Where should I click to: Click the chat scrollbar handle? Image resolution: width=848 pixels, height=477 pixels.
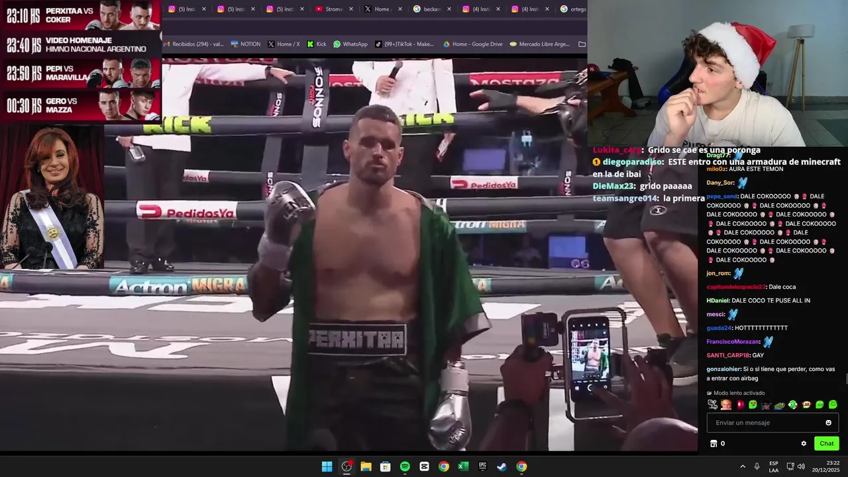tap(846, 379)
